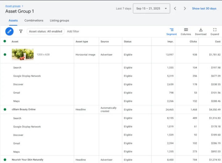Sort by the Impr. column header
The height and width of the screenshot is (163, 222).
(170, 42)
